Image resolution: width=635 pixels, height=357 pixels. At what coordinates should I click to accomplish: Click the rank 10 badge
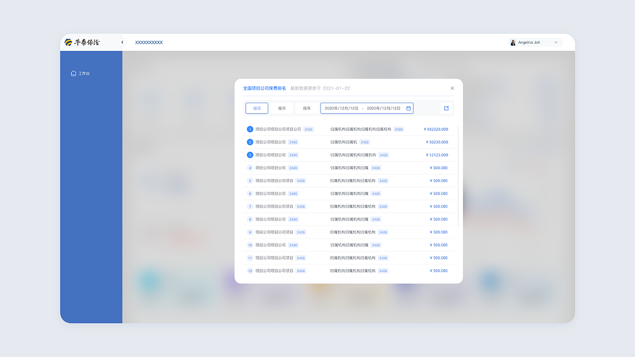coord(250,245)
